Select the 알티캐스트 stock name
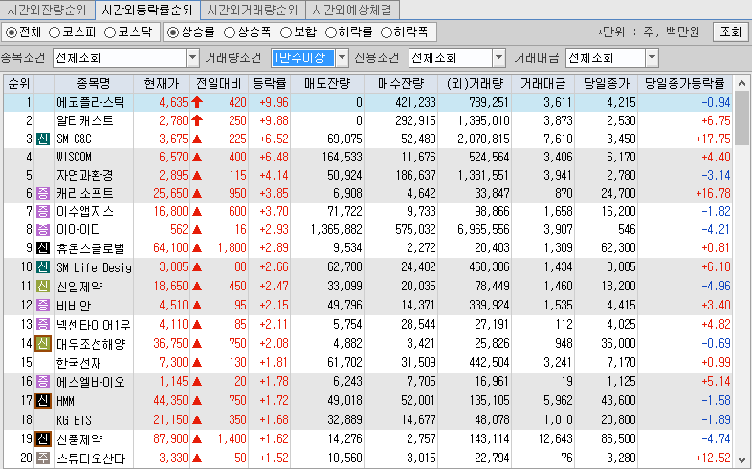The height and width of the screenshot is (469, 752). tap(85, 120)
